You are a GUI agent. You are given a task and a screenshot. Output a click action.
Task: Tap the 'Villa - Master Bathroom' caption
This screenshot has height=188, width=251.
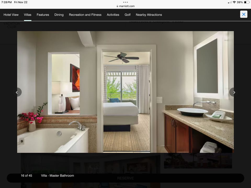(x=58, y=175)
